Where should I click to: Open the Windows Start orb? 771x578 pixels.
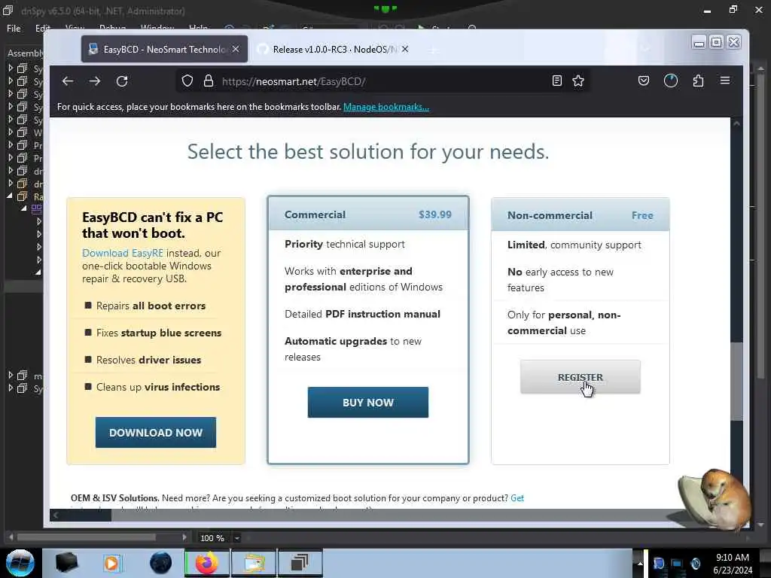coord(20,563)
